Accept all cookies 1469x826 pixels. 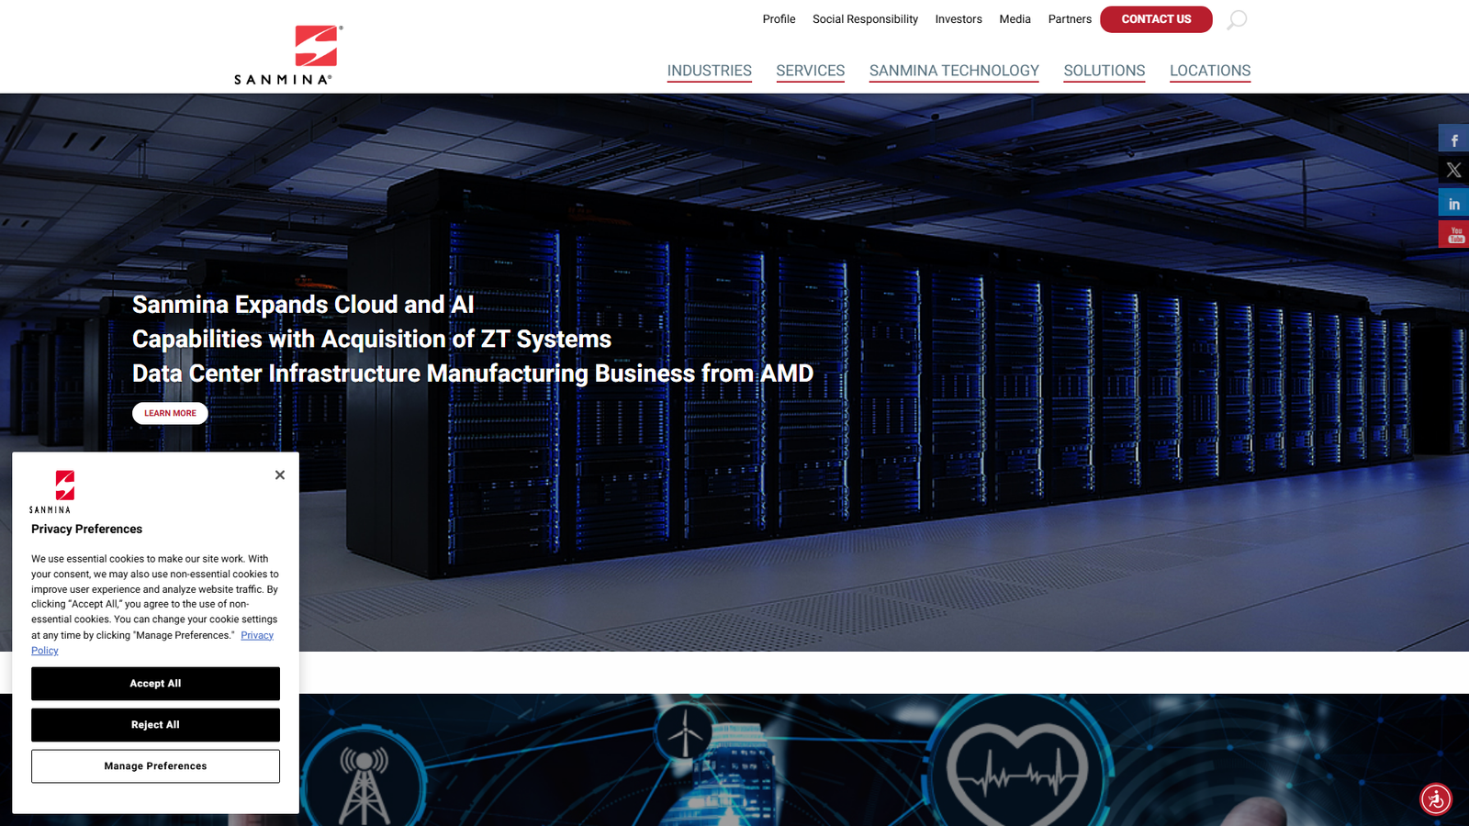click(155, 684)
